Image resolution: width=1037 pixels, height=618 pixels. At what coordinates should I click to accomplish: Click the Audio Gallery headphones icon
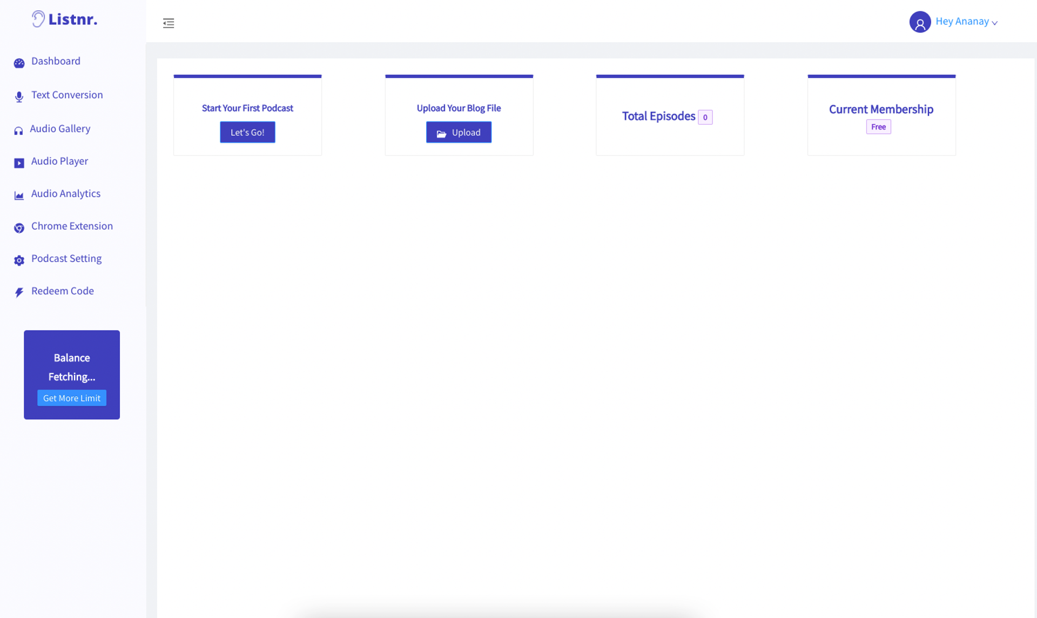(18, 131)
